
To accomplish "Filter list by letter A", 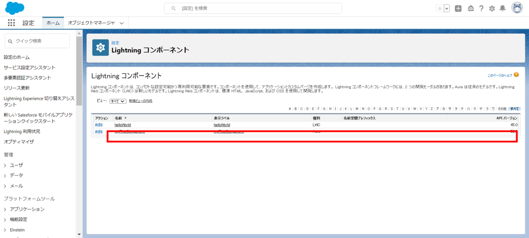I will [290, 109].
